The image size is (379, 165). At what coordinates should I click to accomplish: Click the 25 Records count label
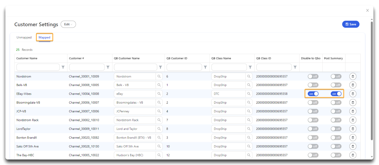24,50
